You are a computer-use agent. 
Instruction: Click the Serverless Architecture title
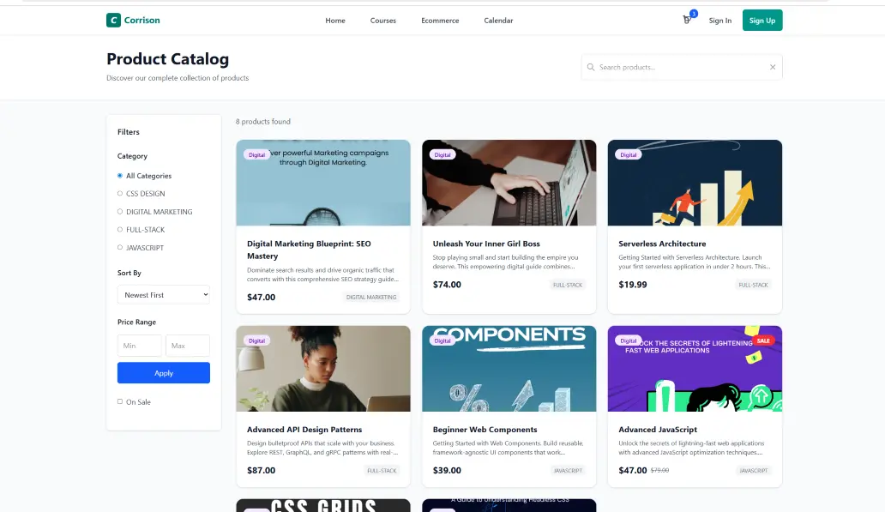point(662,244)
